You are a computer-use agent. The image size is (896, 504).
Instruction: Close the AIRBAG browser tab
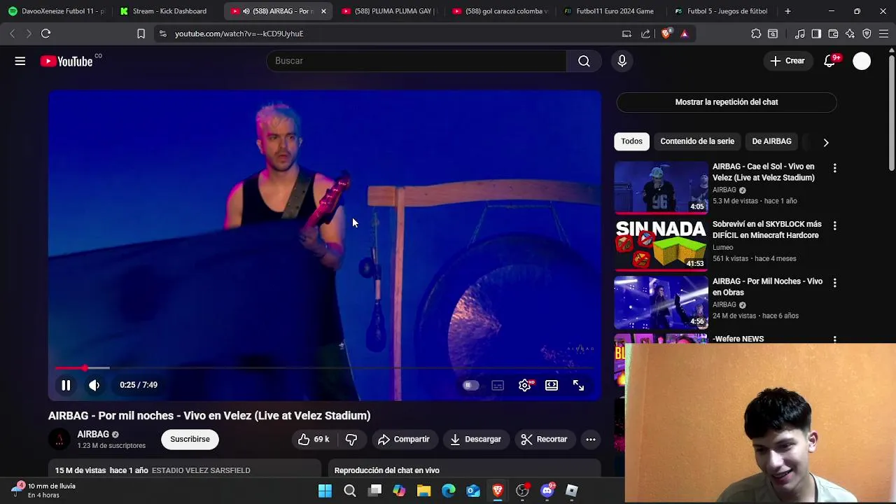point(323,11)
